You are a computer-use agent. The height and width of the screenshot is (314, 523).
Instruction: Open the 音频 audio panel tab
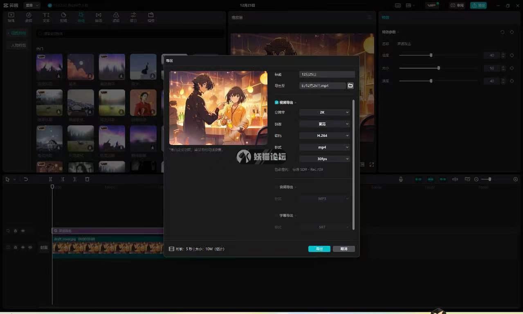point(29,17)
